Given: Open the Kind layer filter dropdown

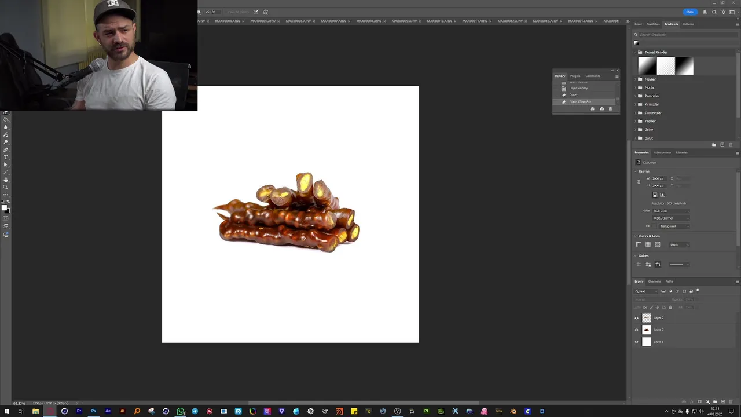Looking at the screenshot, I should point(646,291).
